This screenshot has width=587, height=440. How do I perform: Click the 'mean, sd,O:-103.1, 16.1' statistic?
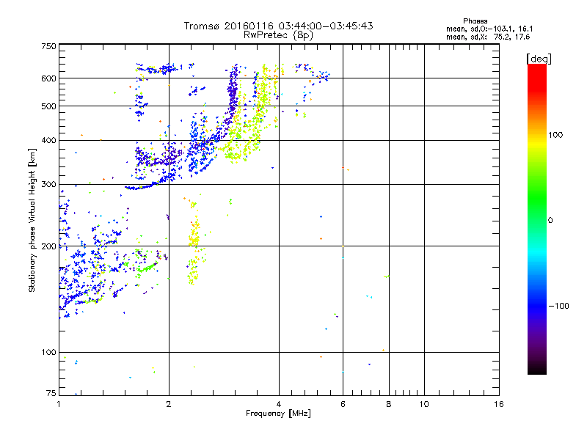(x=489, y=29)
